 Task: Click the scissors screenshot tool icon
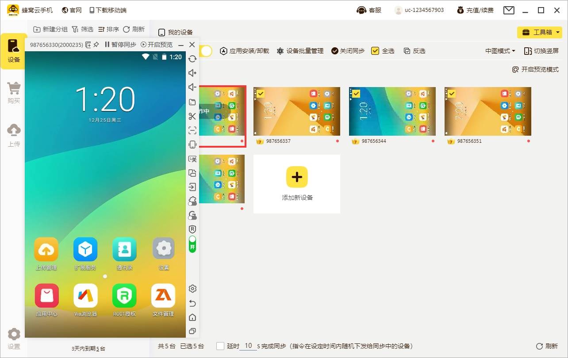(x=192, y=116)
